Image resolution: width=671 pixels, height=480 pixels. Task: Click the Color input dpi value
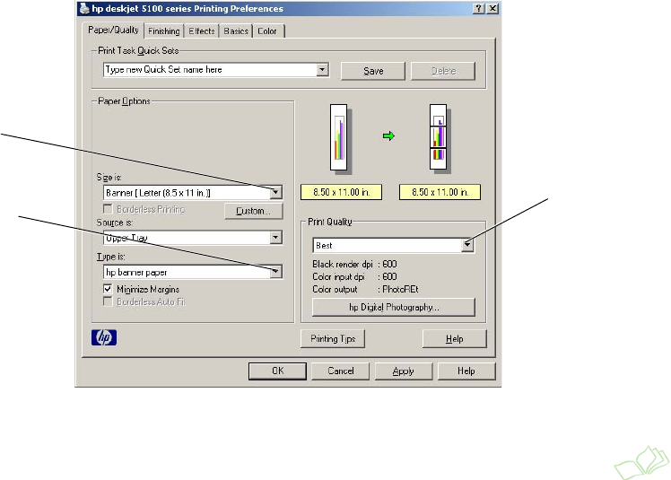[x=389, y=276]
